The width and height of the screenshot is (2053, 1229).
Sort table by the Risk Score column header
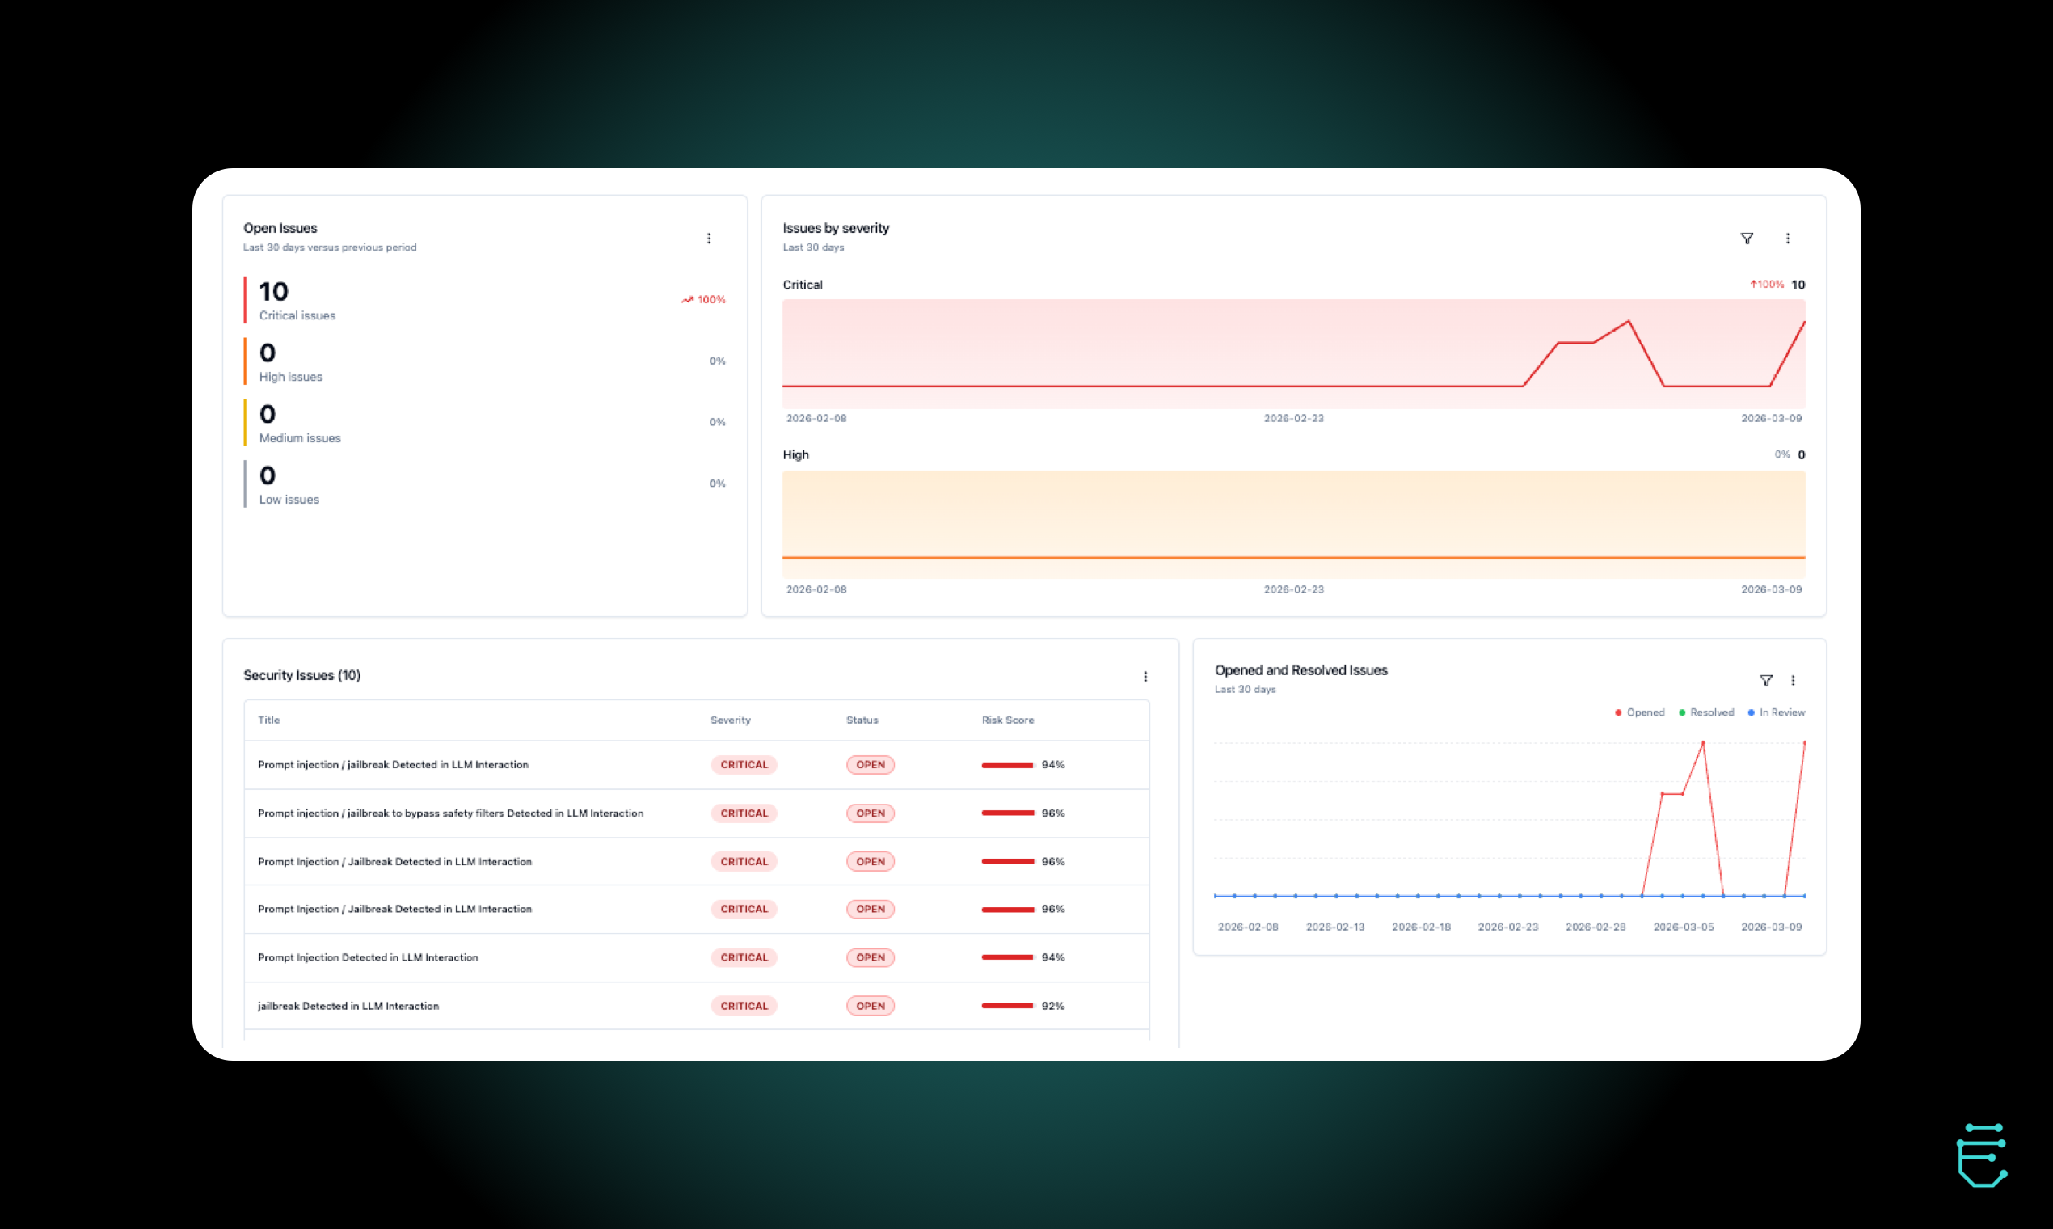[x=1007, y=720]
